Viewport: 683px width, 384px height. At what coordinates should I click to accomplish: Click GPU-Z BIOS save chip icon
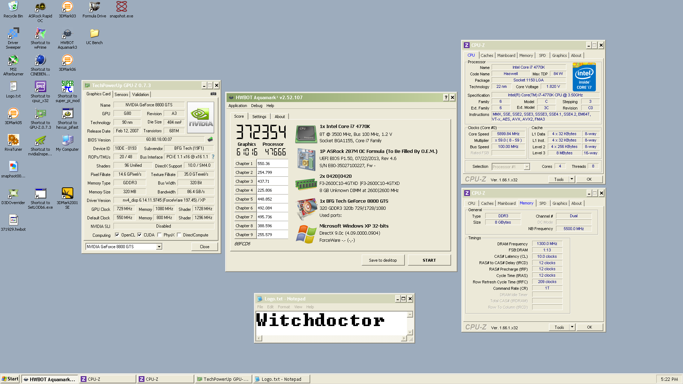coord(210,139)
